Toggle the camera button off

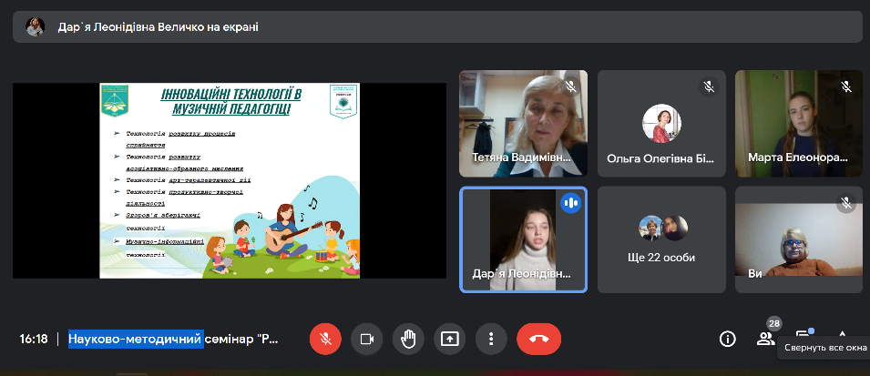click(367, 339)
